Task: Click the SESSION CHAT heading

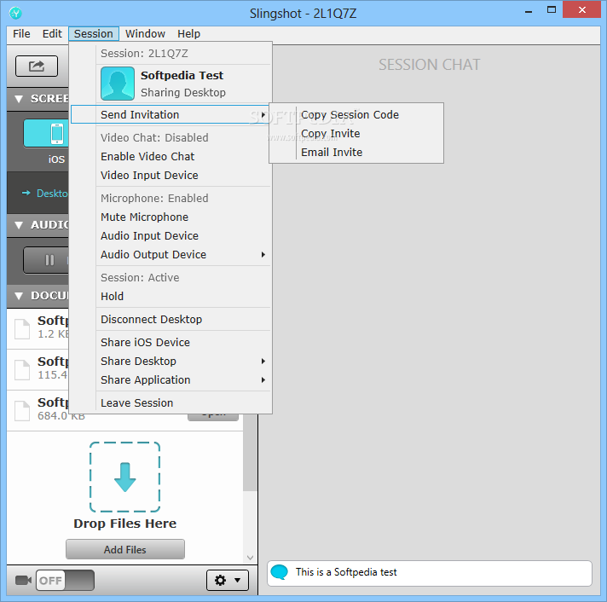Action: tap(429, 65)
